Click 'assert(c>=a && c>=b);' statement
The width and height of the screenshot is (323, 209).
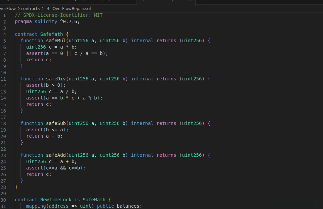[55, 168]
